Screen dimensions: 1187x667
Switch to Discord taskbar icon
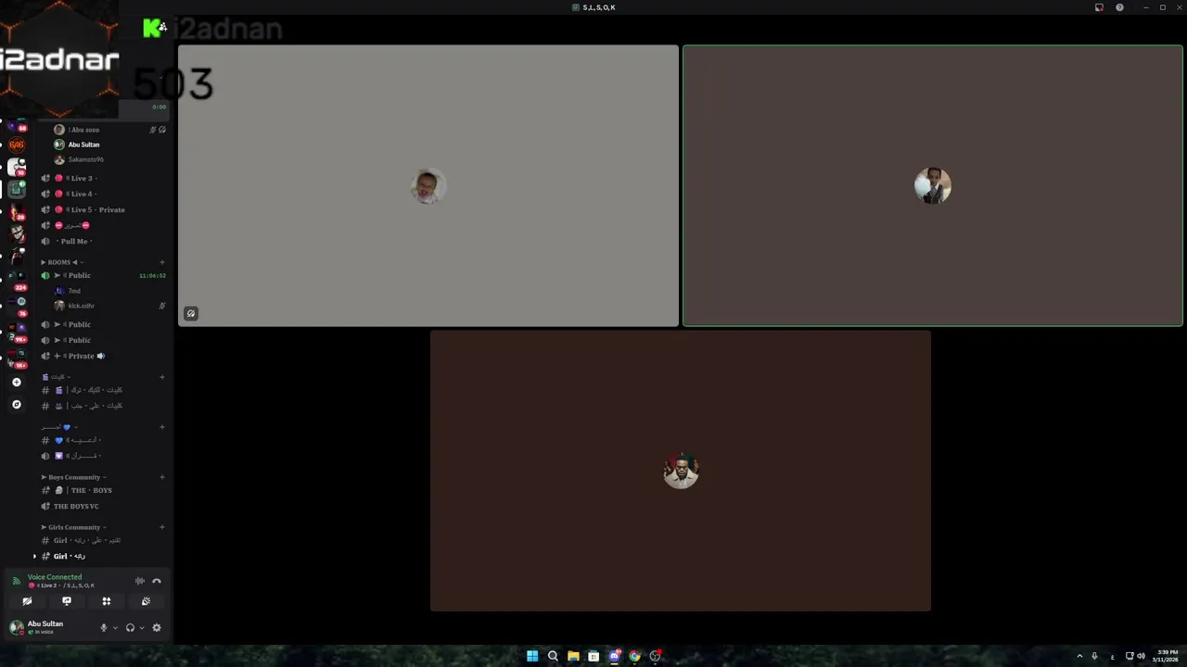tap(614, 656)
